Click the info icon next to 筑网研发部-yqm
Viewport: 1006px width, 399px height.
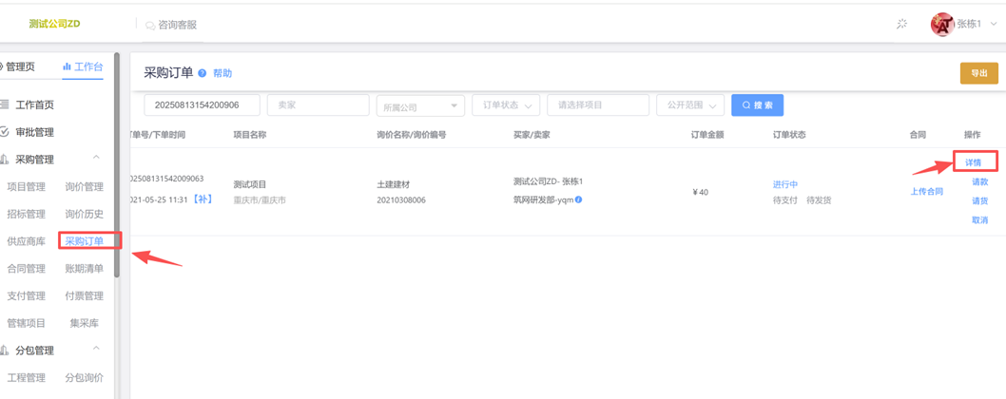[578, 199]
